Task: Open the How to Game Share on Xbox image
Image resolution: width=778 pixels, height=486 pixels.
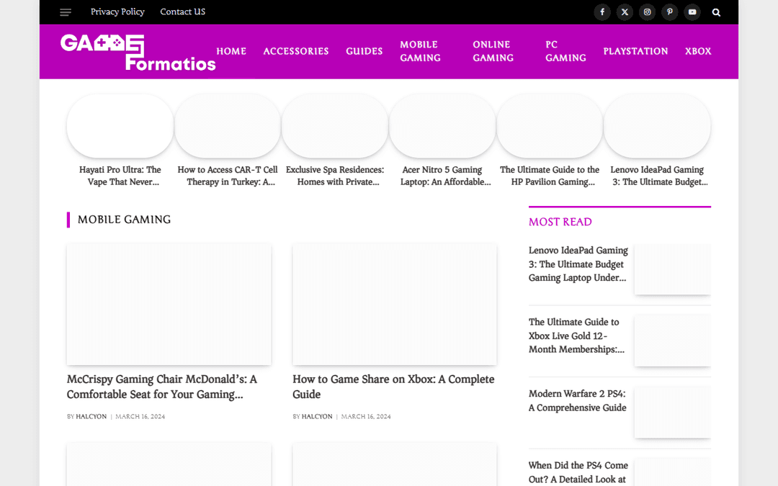Action: (x=395, y=304)
